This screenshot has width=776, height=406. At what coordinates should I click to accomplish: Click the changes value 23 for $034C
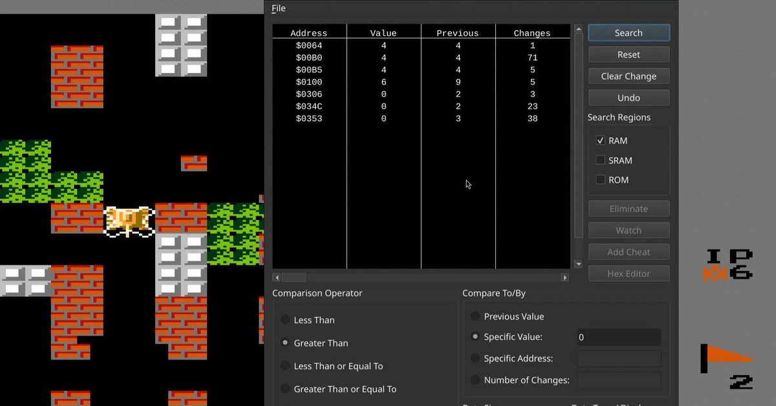(x=532, y=107)
